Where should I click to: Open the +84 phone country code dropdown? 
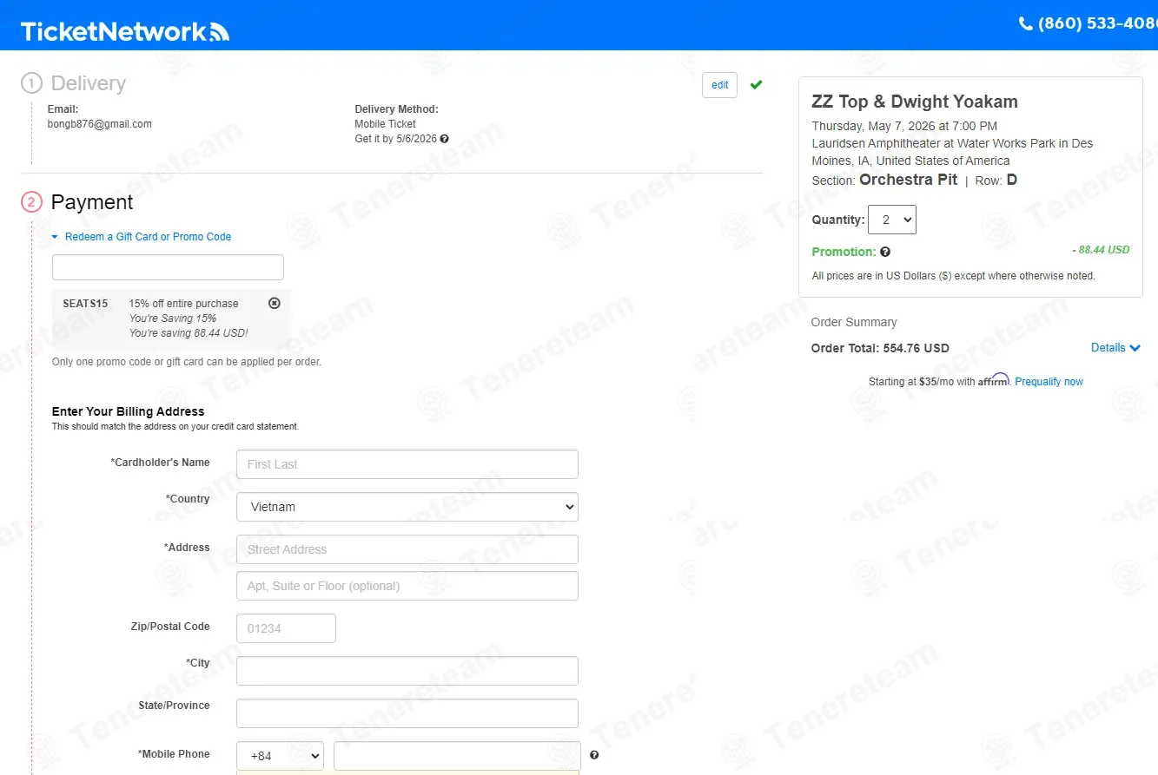[x=280, y=756]
